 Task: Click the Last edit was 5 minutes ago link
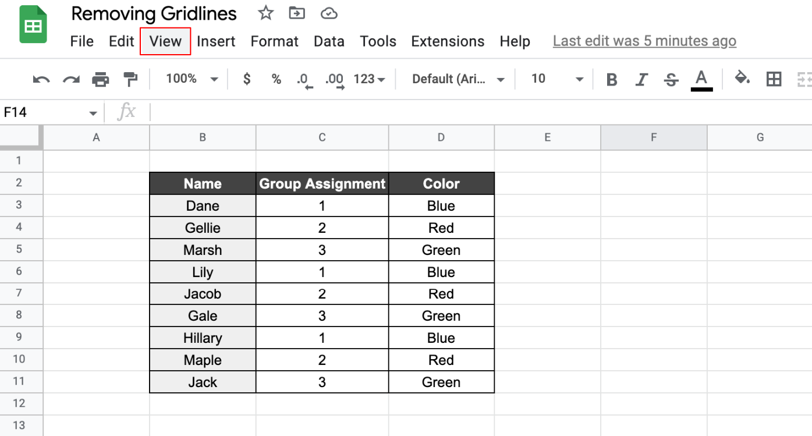pyautogui.click(x=644, y=41)
